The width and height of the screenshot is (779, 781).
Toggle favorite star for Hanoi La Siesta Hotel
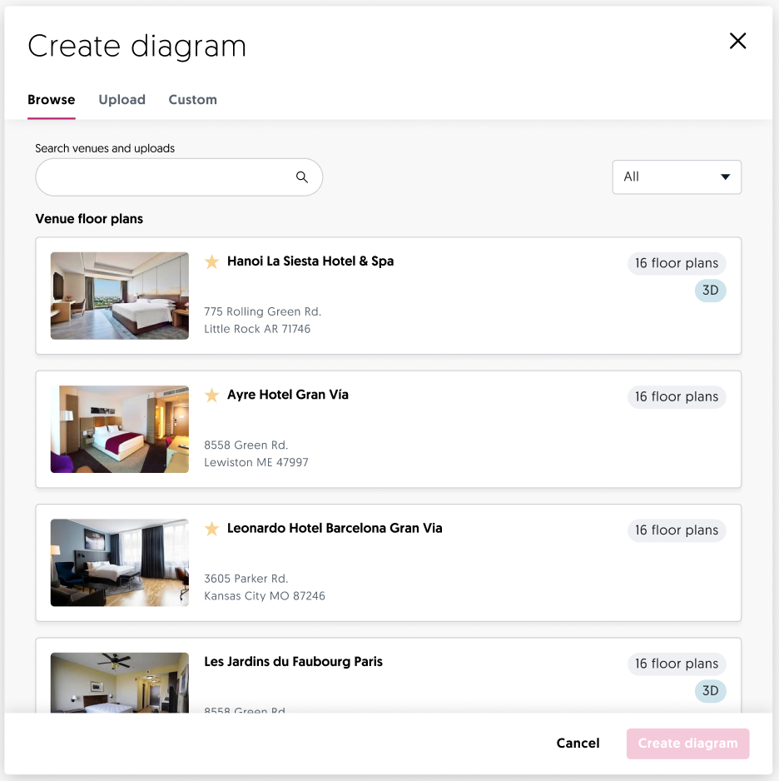(211, 261)
